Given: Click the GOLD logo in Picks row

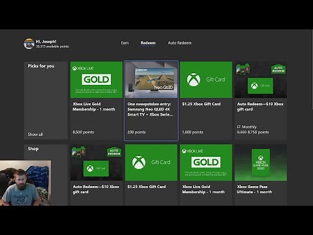Looking at the screenshot, I should [x=97, y=80].
